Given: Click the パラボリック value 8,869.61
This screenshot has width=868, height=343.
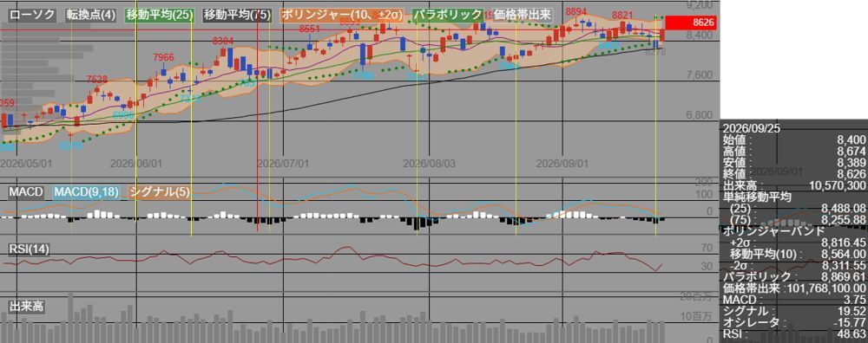Looking at the screenshot, I should coord(845,276).
